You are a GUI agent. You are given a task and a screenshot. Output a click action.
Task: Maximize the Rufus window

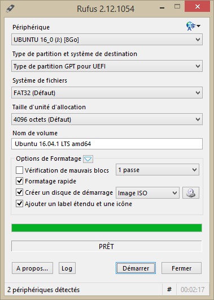(177, 7)
